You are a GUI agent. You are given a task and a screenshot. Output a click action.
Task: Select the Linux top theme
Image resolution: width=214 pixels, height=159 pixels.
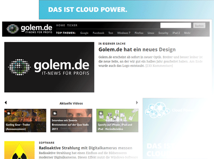click(x=151, y=33)
